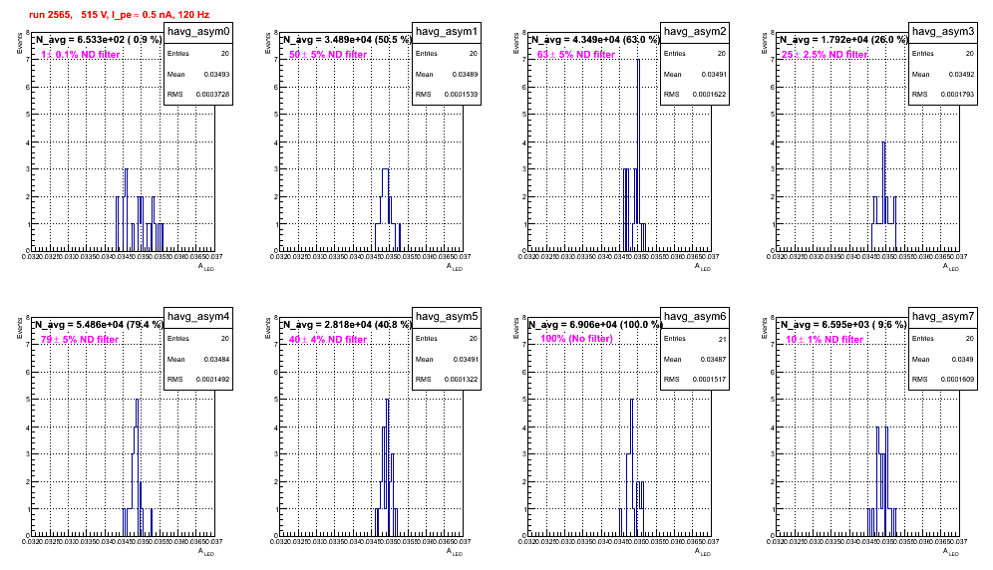Select the RMS value 0.0001539

pos(461,95)
